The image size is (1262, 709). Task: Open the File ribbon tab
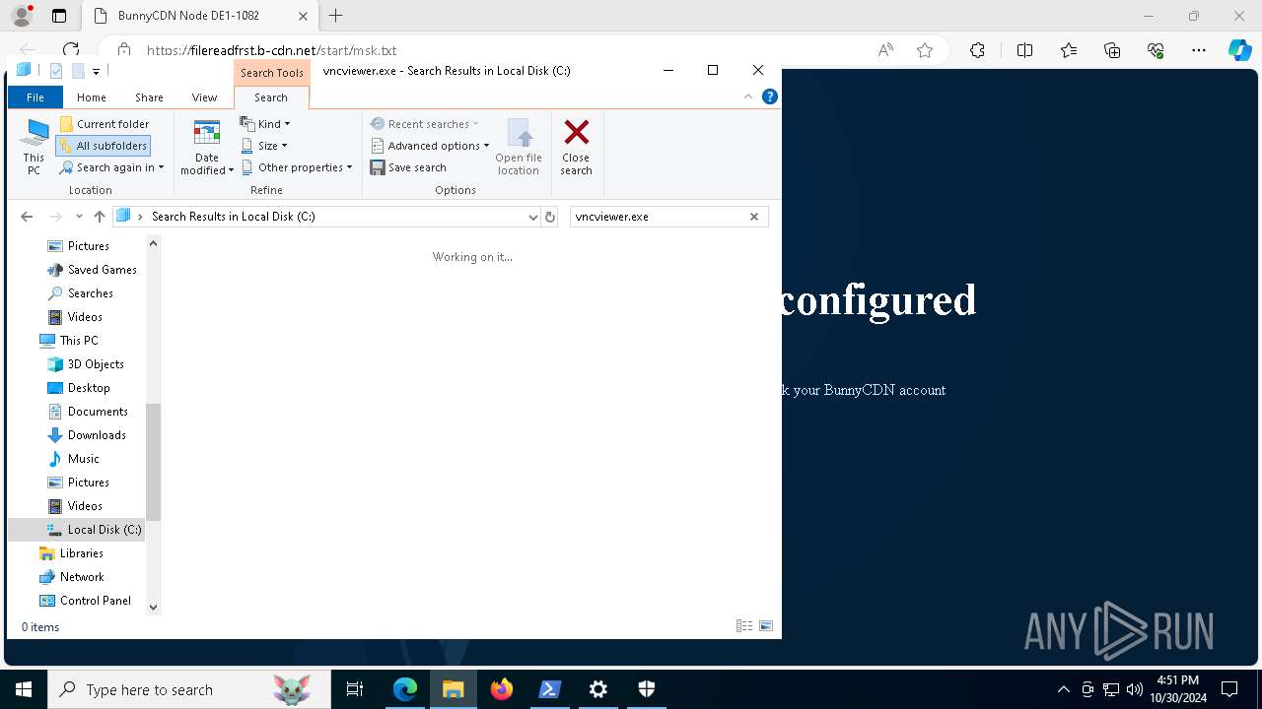35,97
